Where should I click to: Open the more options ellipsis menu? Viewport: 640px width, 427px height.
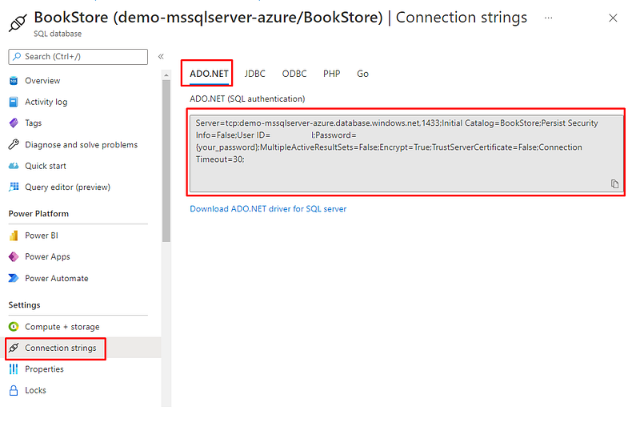(549, 18)
